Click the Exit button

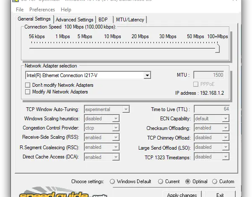coord(220,194)
